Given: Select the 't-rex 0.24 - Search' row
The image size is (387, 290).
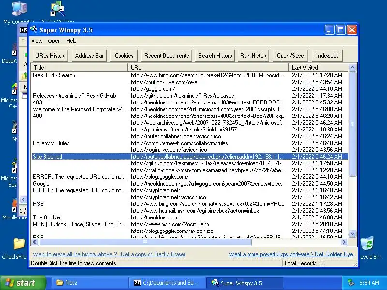Looking at the screenshot, I should coord(190,75).
